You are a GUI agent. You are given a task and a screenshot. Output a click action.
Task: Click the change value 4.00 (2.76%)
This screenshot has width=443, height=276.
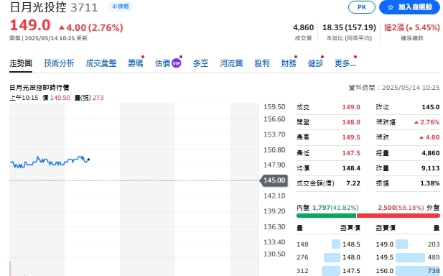pos(91,28)
